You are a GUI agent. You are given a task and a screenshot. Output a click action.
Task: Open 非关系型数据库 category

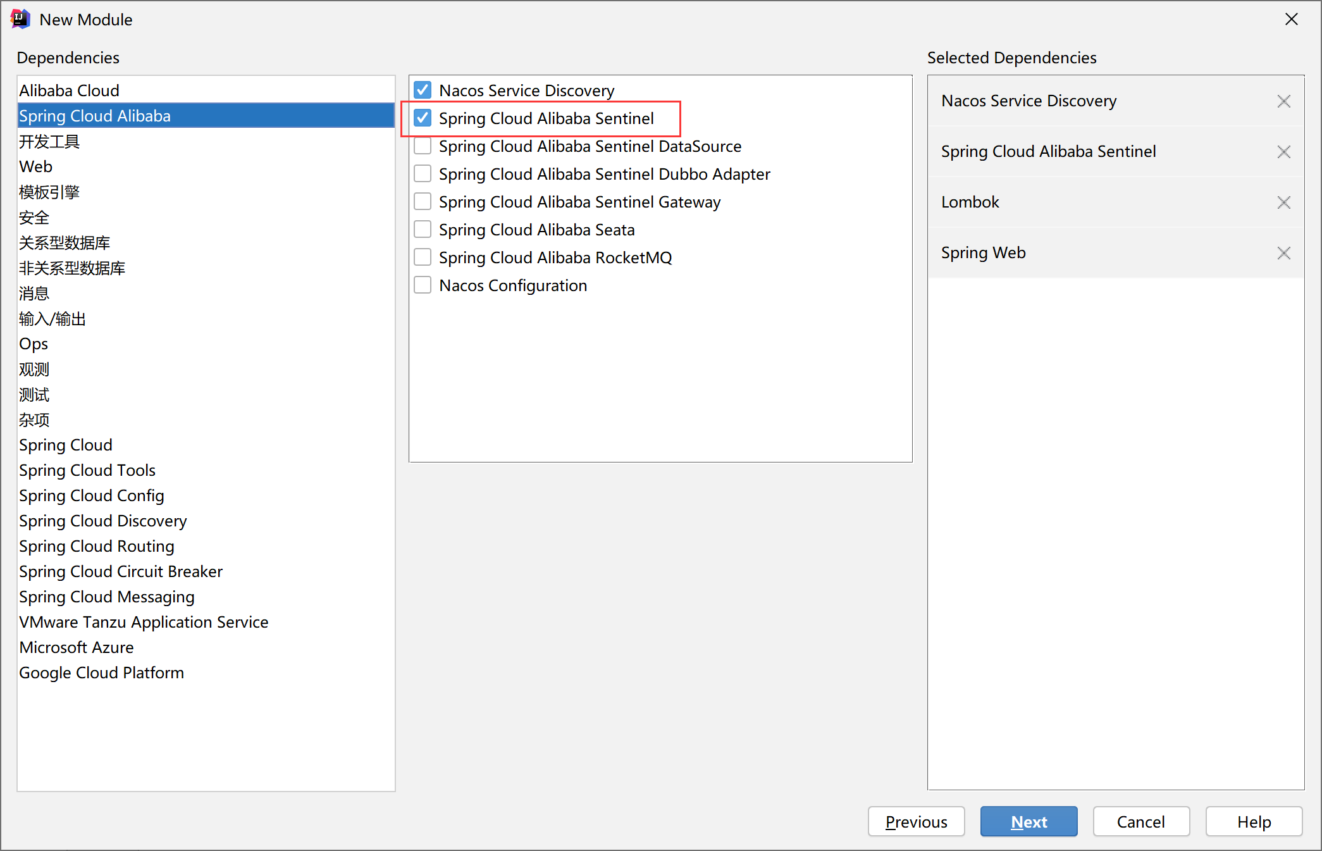206,268
